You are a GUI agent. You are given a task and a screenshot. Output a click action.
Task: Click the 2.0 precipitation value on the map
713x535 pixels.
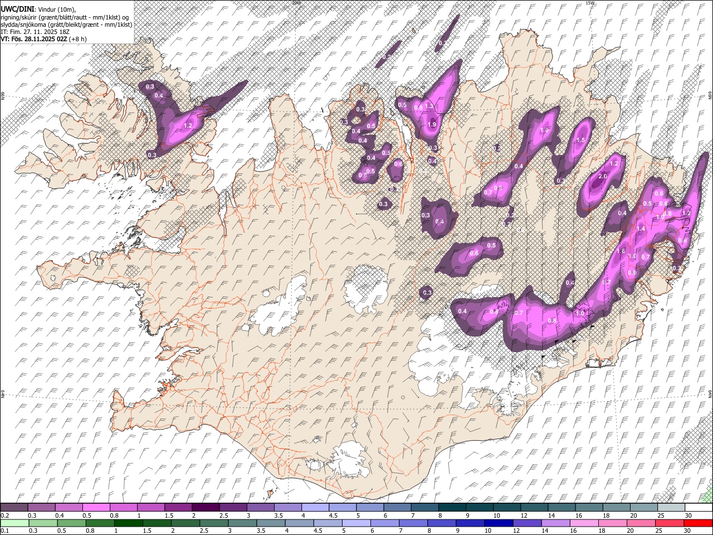602,176
